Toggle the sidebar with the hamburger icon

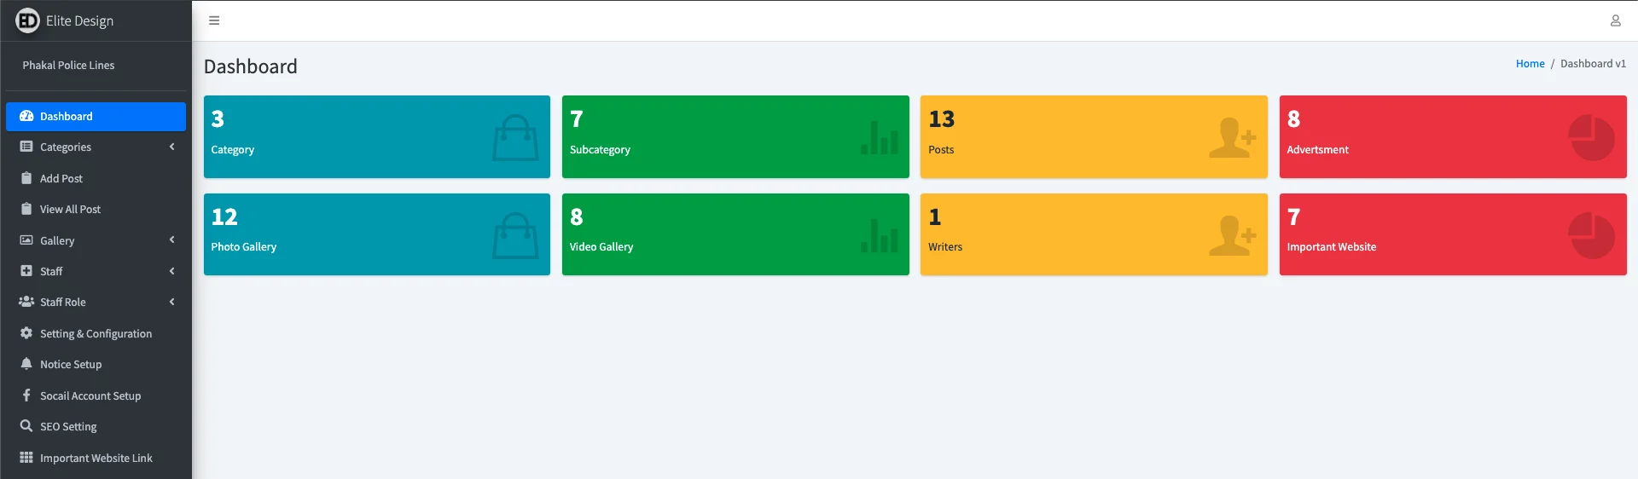click(214, 20)
